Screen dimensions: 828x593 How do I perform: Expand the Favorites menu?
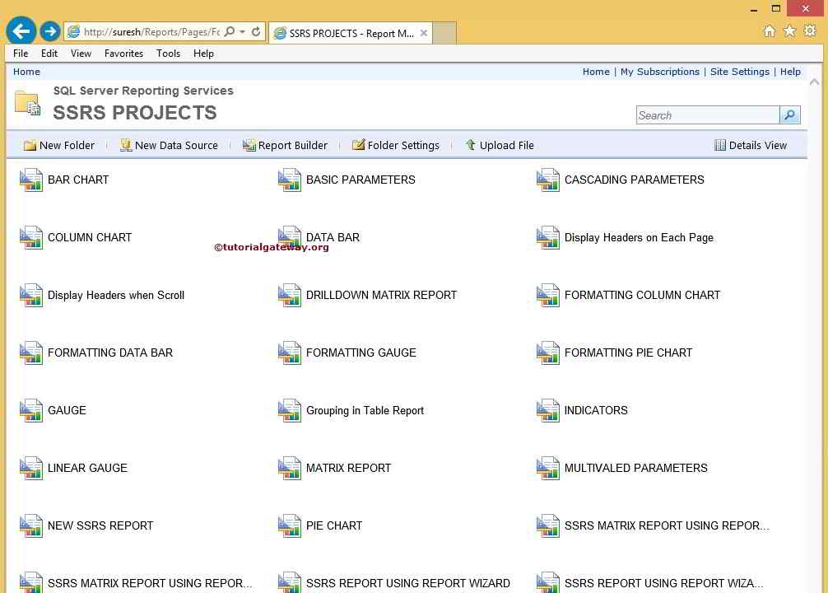pyautogui.click(x=123, y=53)
